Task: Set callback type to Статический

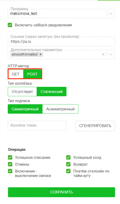Action: [x=52, y=92]
